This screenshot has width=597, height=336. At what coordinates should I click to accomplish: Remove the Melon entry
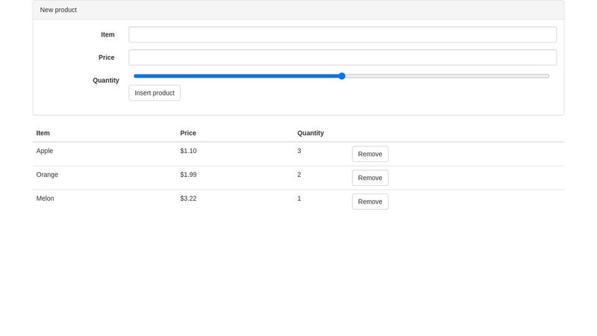370,202
